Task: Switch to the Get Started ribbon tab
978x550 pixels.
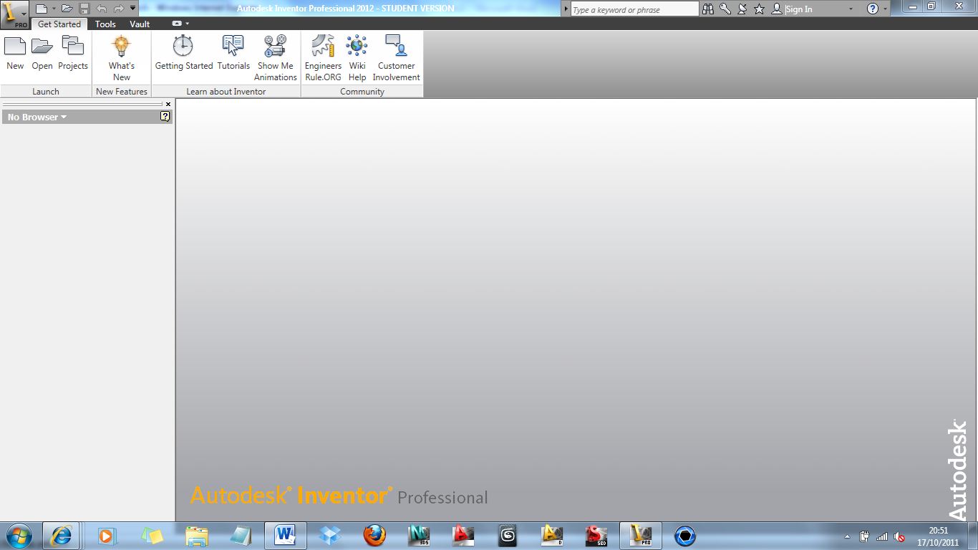Action: pos(59,24)
